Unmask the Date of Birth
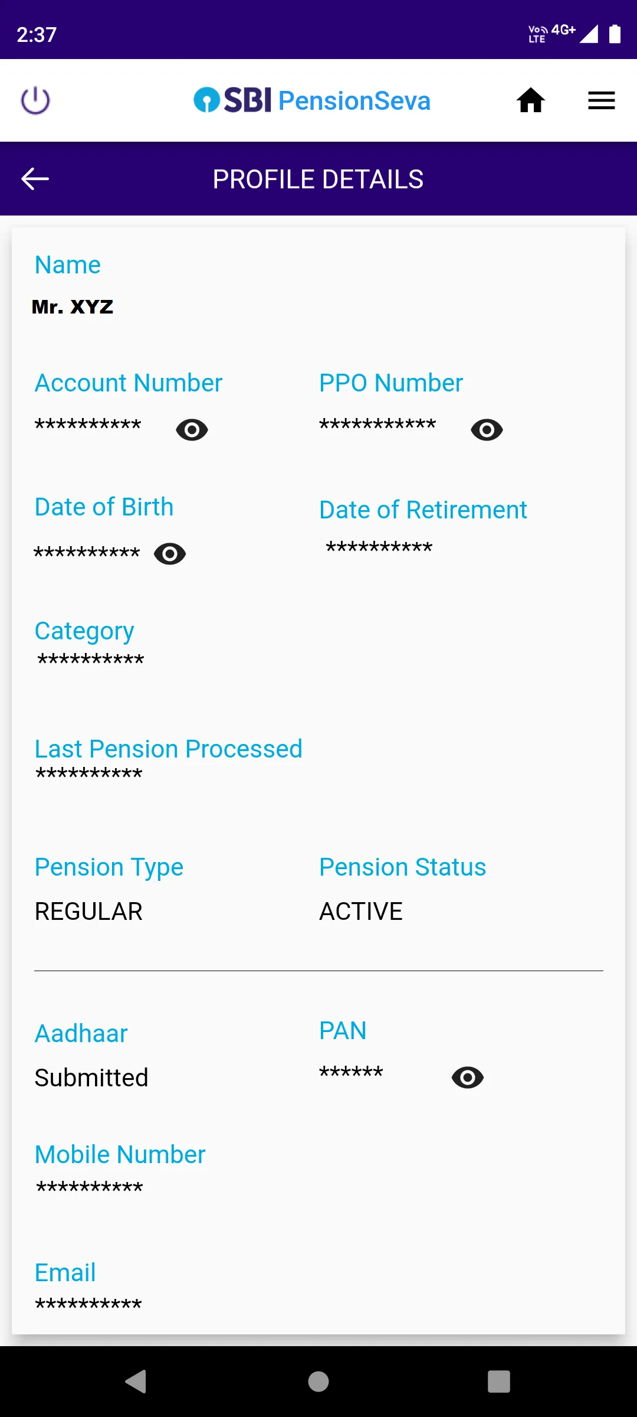Image resolution: width=637 pixels, height=1417 pixels. pos(170,554)
